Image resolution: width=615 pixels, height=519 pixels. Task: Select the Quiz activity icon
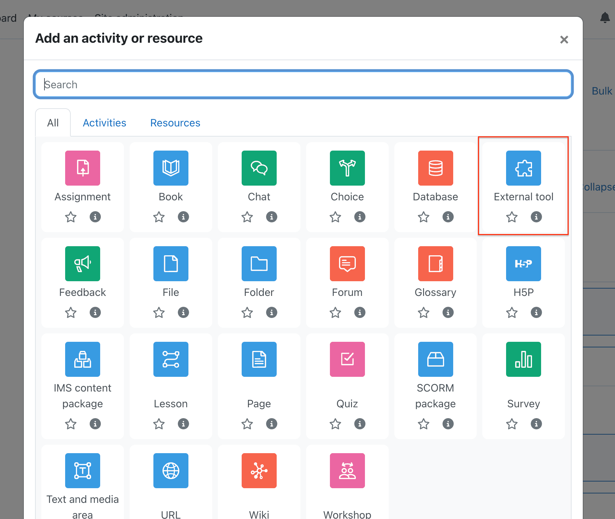(x=347, y=359)
